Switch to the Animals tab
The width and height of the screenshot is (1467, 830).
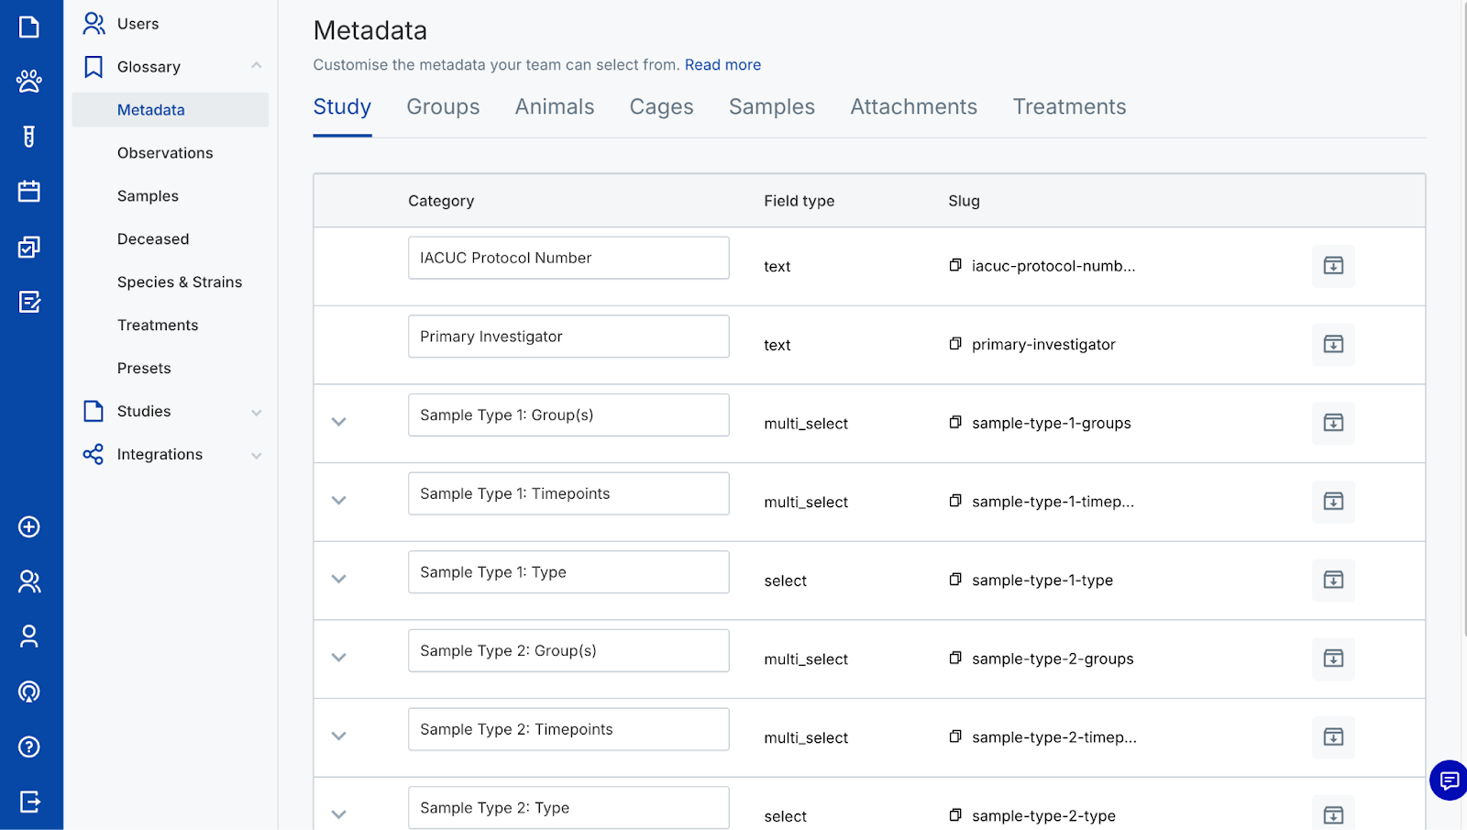click(x=554, y=107)
